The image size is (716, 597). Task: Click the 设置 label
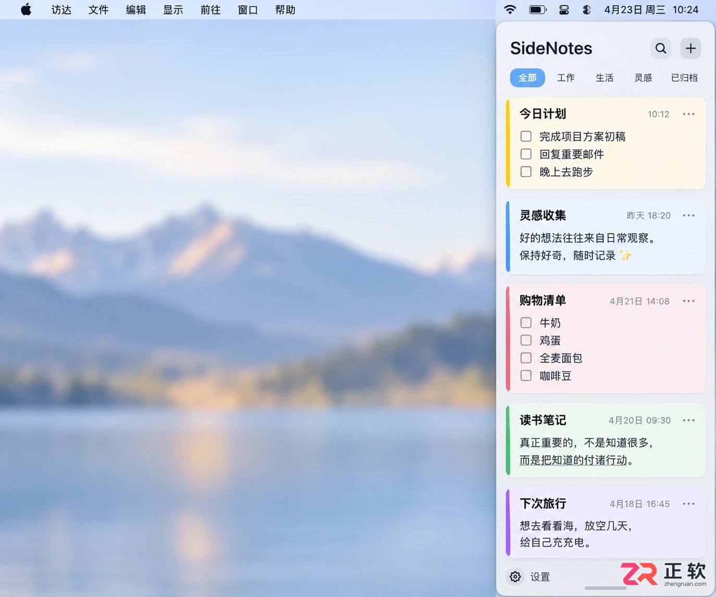(x=540, y=577)
